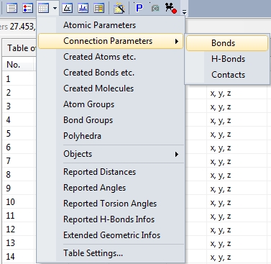Select Contacts in the submenu
271x264 pixels.
(x=227, y=75)
